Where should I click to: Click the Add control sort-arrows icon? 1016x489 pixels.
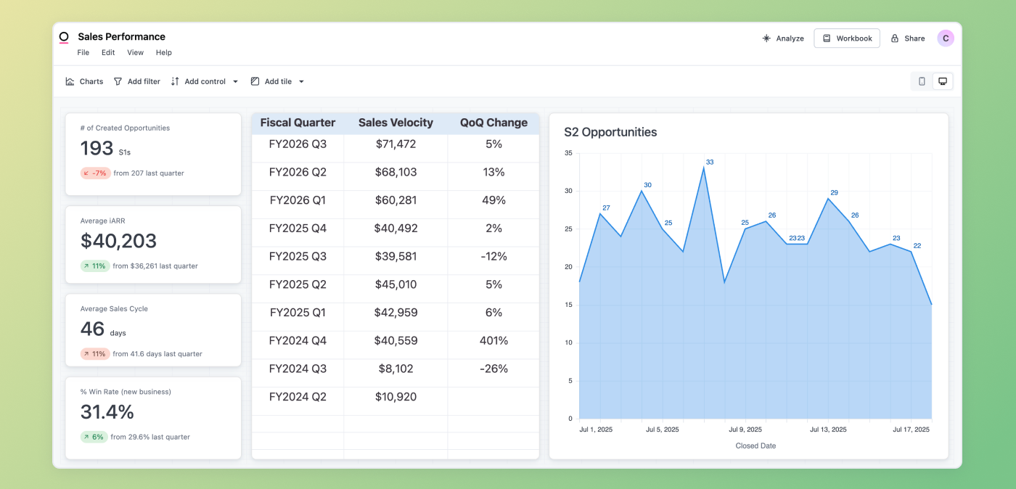[x=174, y=81]
